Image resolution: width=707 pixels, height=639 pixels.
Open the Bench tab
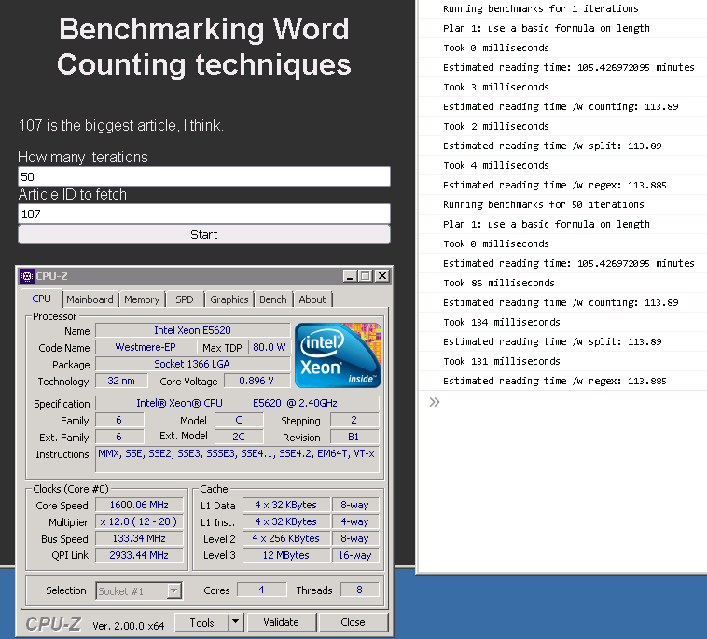click(273, 299)
